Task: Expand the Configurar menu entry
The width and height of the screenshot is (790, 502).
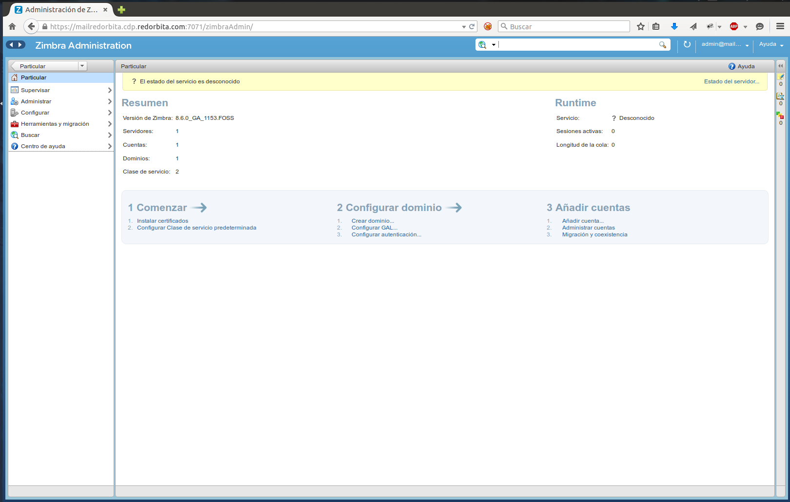Action: tap(110, 113)
